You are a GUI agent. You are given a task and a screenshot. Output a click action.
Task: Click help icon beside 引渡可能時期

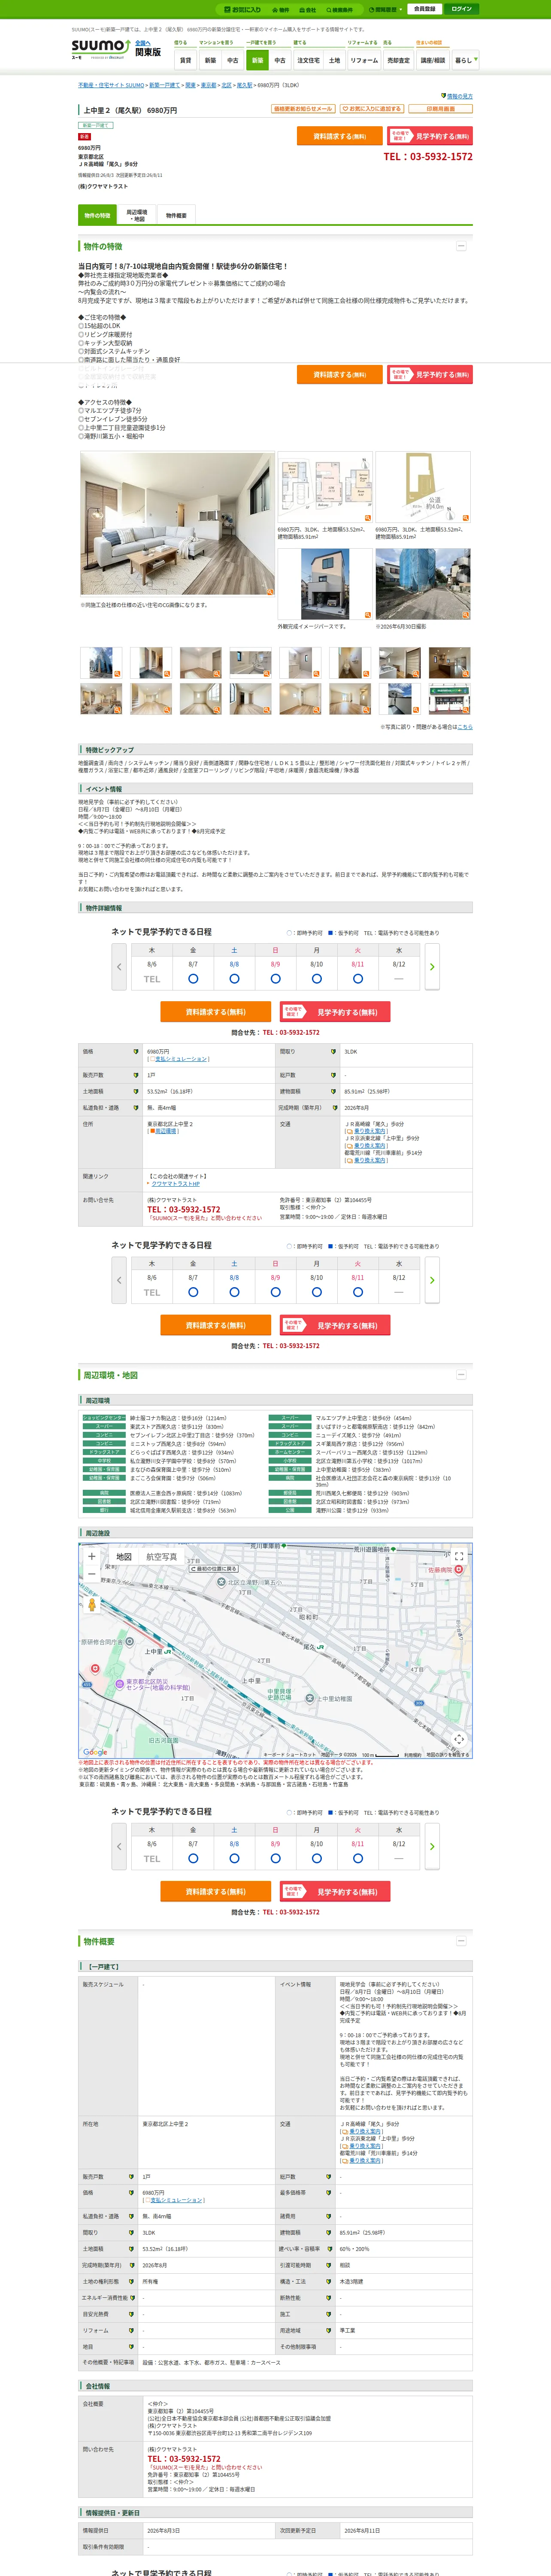click(329, 2265)
